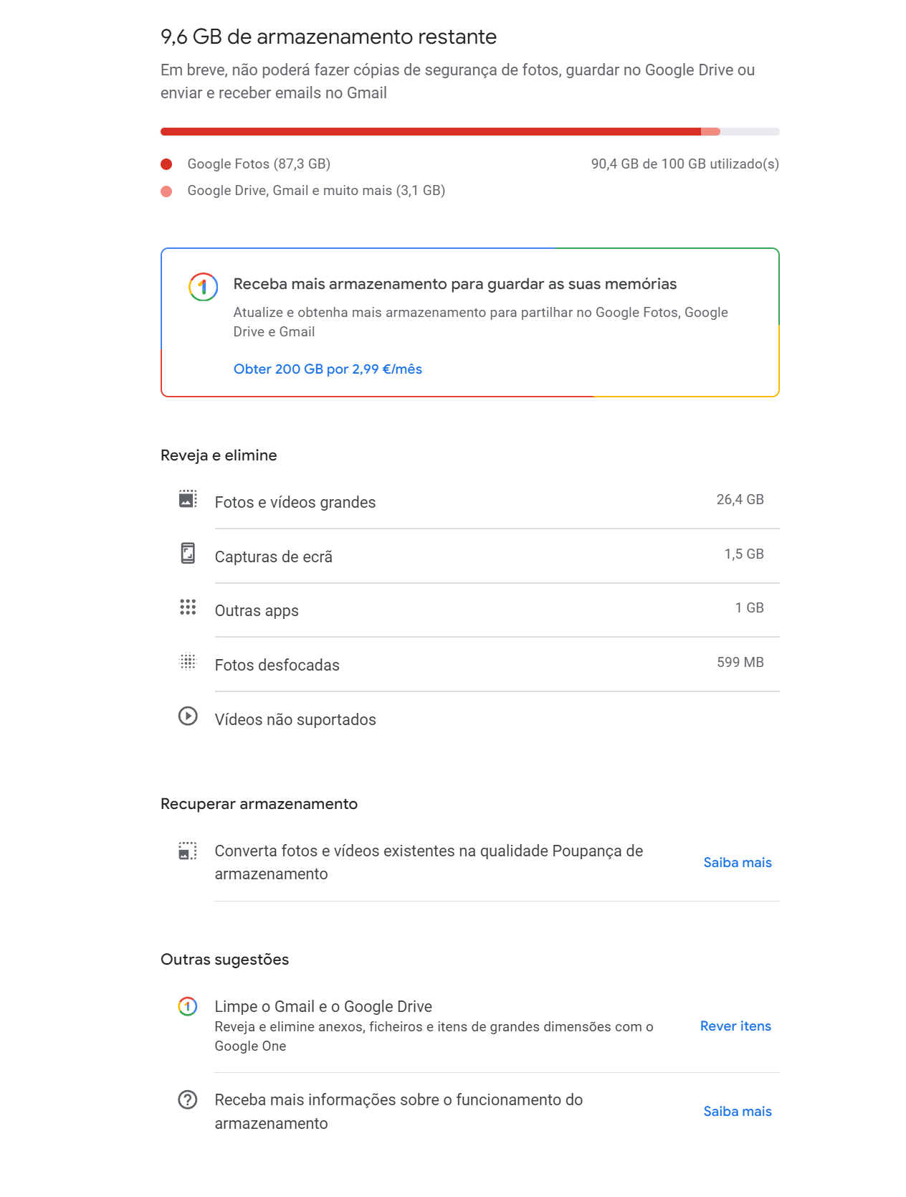906x1197 pixels.
Task: Click the storage saver conversion icon
Action: click(x=188, y=851)
